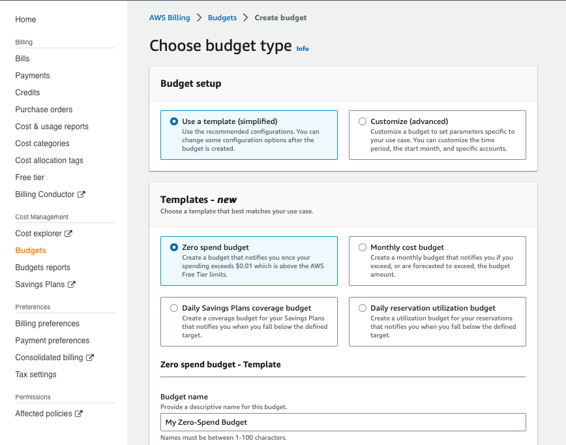This screenshot has height=445, width=566.
Task: Navigate to Payments
Action: pos(32,75)
